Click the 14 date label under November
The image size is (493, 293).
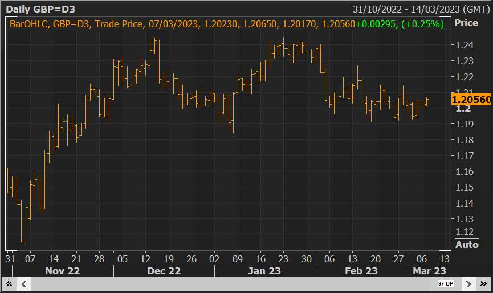(x=54, y=259)
